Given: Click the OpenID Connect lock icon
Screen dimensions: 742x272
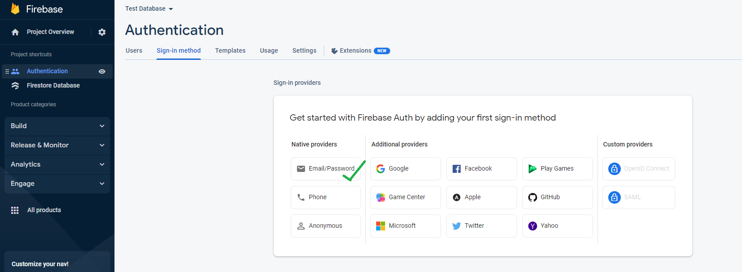Looking at the screenshot, I should pyautogui.click(x=615, y=169).
